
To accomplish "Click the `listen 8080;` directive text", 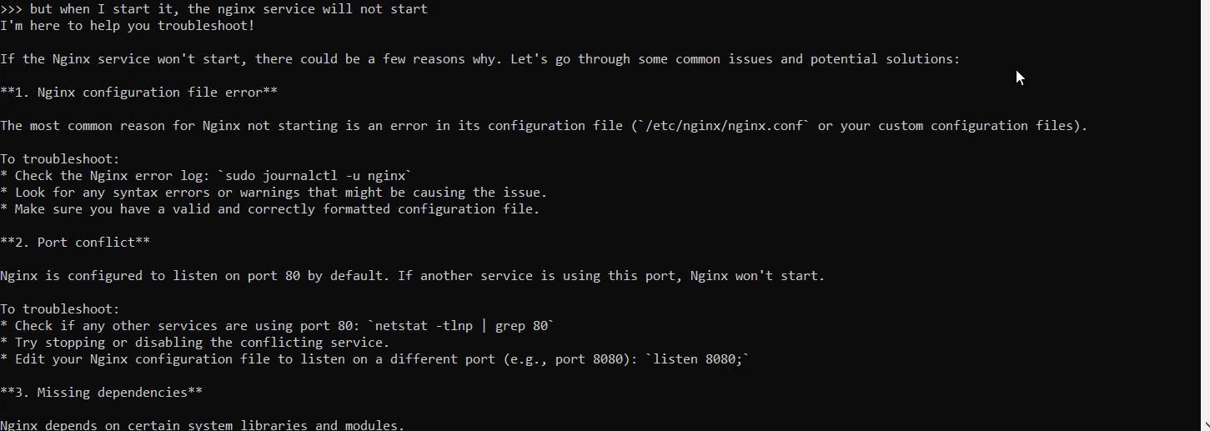I will [x=697, y=359].
